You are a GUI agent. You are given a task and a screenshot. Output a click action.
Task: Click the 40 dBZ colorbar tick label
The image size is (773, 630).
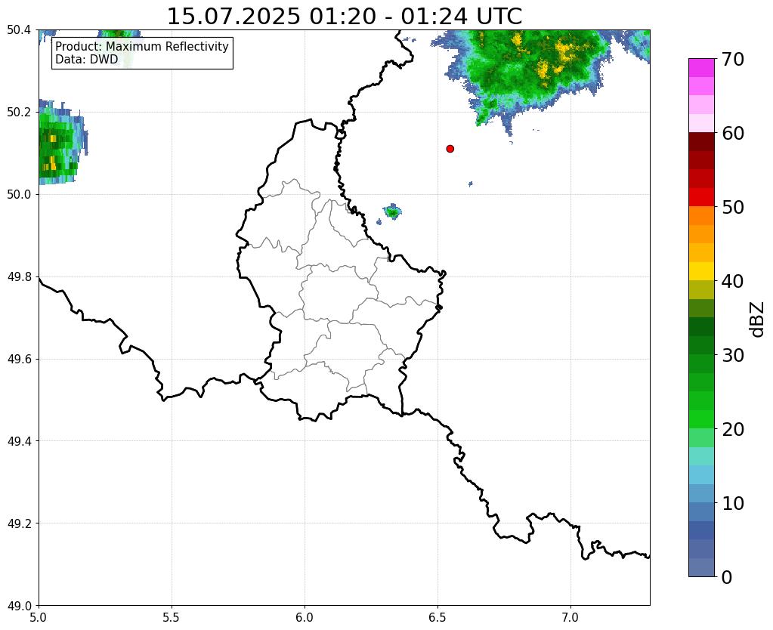pos(733,281)
